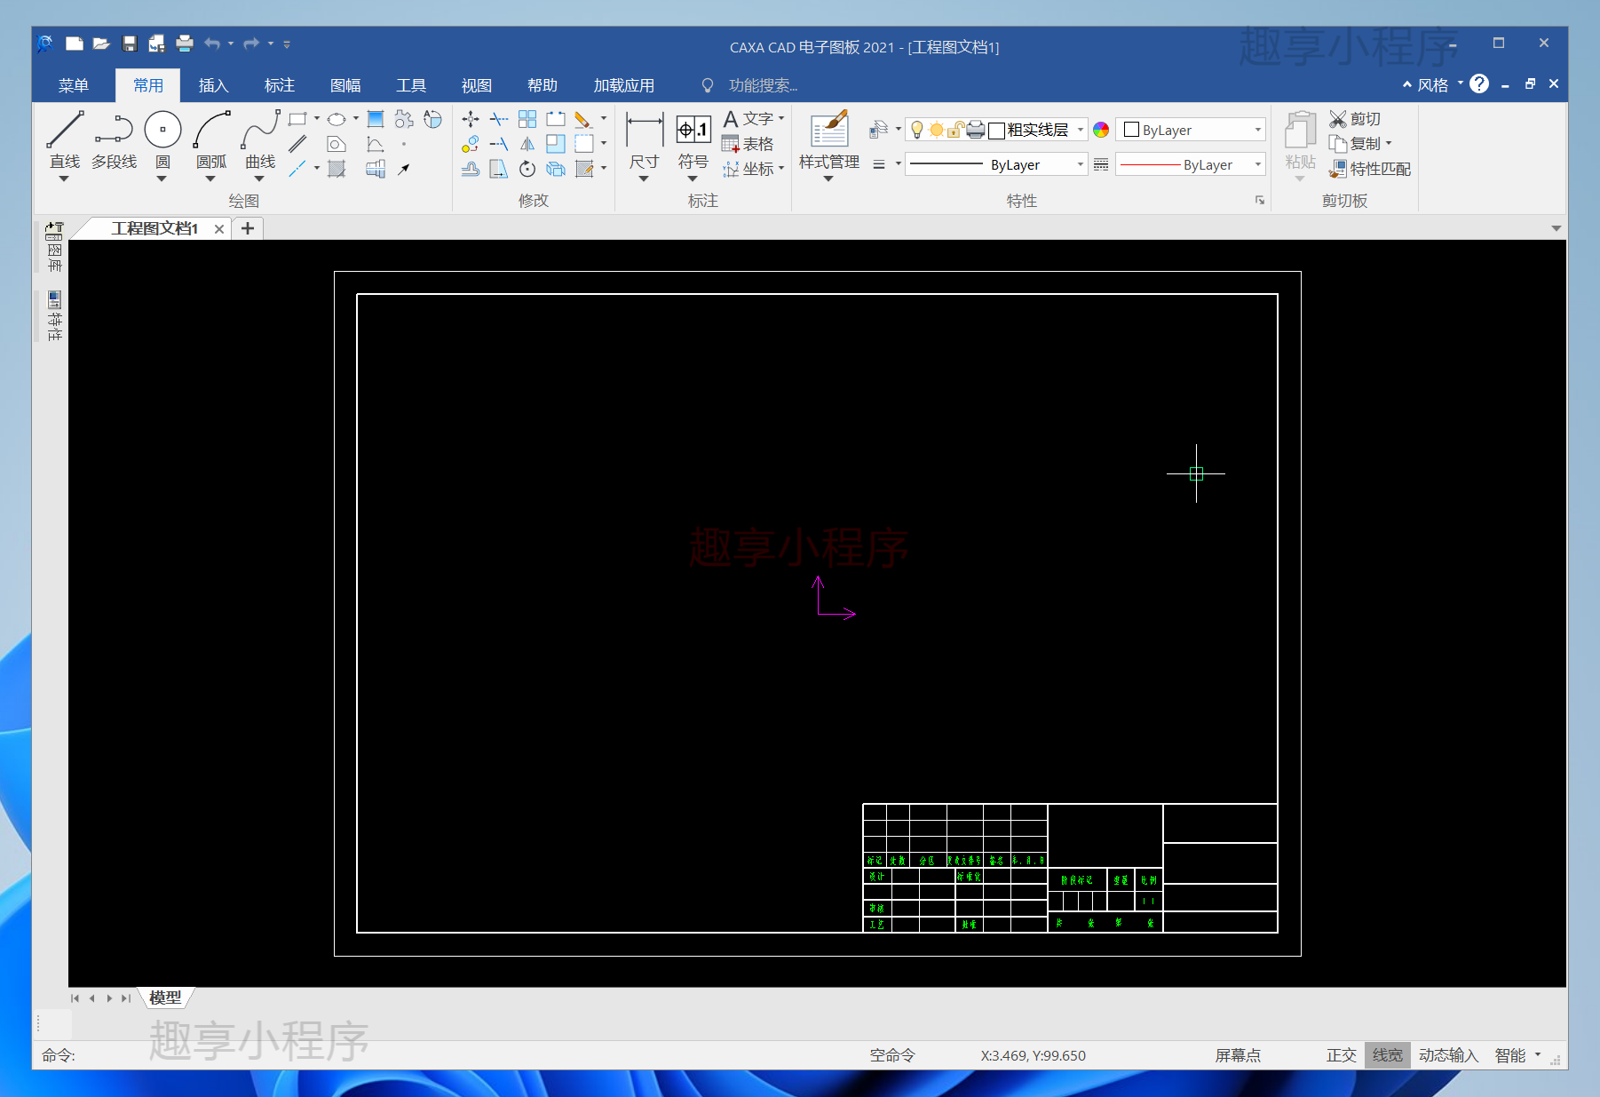This screenshot has width=1600, height=1097.
Task: Click the 尺寸 dimension tool icon
Action: point(645,139)
